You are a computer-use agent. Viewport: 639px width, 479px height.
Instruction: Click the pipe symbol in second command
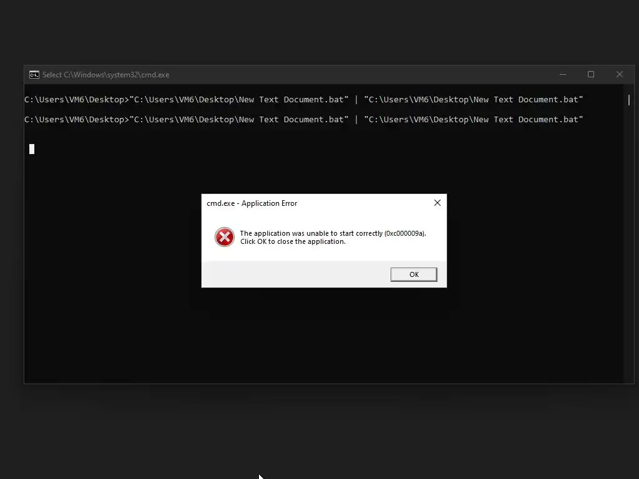[x=356, y=119]
